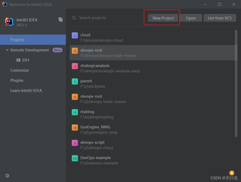The height and width of the screenshot is (182, 241).
Task: Open the Customize tab
Action: pyautogui.click(x=20, y=70)
